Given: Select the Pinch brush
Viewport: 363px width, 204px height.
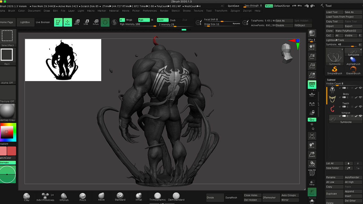Looking at the screenshot, I should 83,197.
